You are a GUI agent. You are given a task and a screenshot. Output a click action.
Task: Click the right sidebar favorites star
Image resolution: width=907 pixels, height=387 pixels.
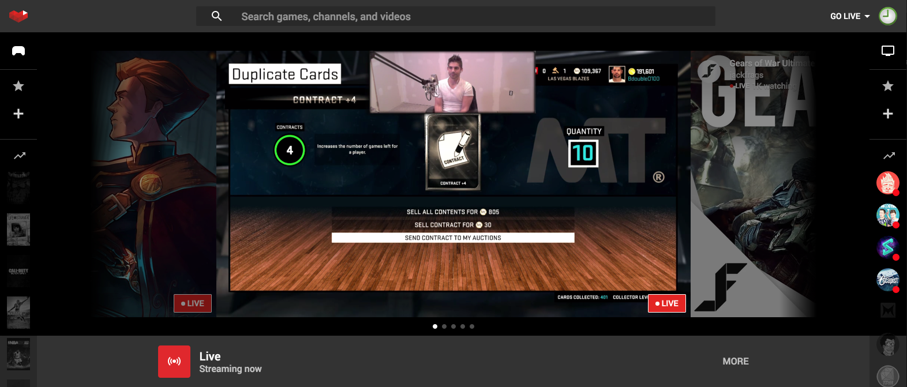pos(888,86)
